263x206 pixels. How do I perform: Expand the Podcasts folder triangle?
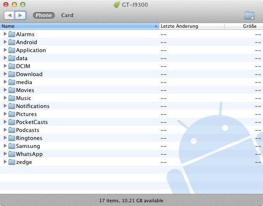point(5,130)
